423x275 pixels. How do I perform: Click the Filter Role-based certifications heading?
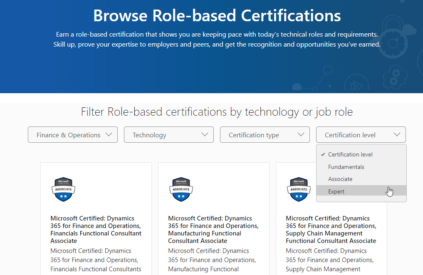[217, 112]
